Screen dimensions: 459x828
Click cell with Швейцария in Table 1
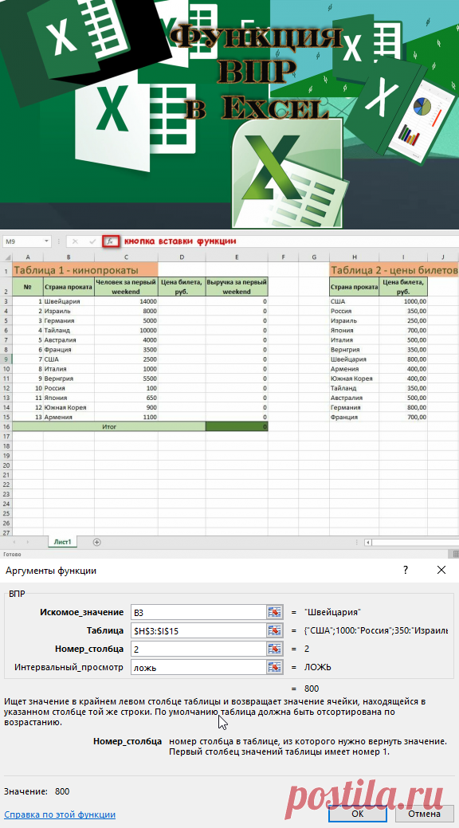(69, 301)
